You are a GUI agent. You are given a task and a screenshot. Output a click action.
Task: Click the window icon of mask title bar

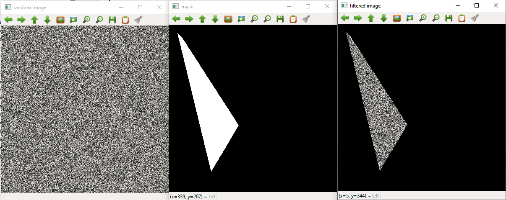point(175,7)
